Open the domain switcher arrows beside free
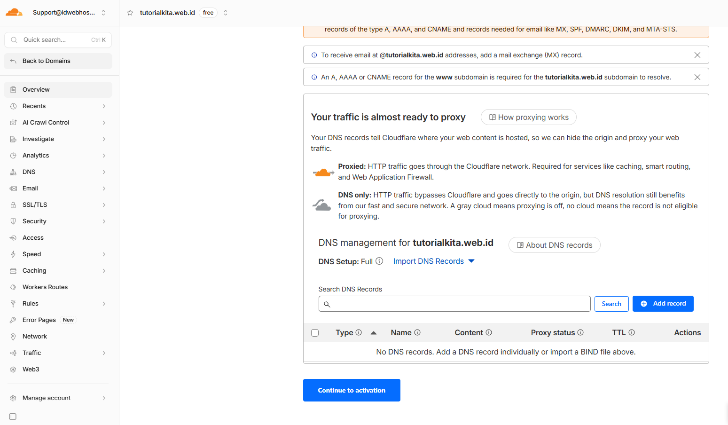 pyautogui.click(x=226, y=13)
